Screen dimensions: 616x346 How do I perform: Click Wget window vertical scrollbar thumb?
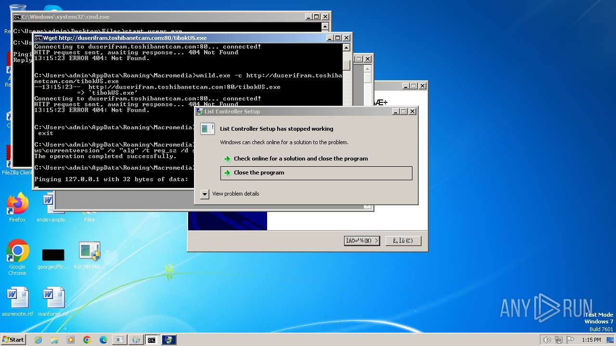pos(346,65)
